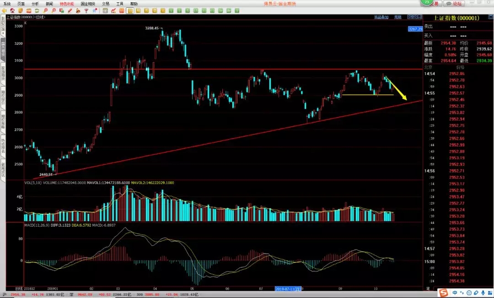The height and width of the screenshot is (298, 494).
Task: Click the yellow back arrow toolbar icon
Action: tap(4, 11)
